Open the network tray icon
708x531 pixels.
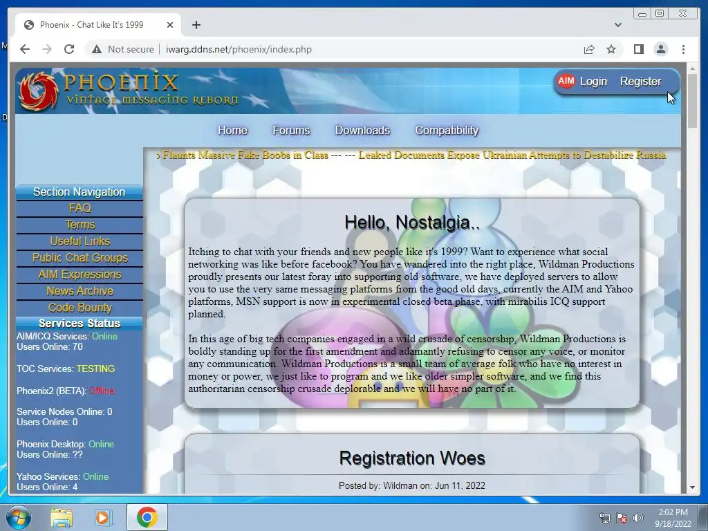pos(604,519)
